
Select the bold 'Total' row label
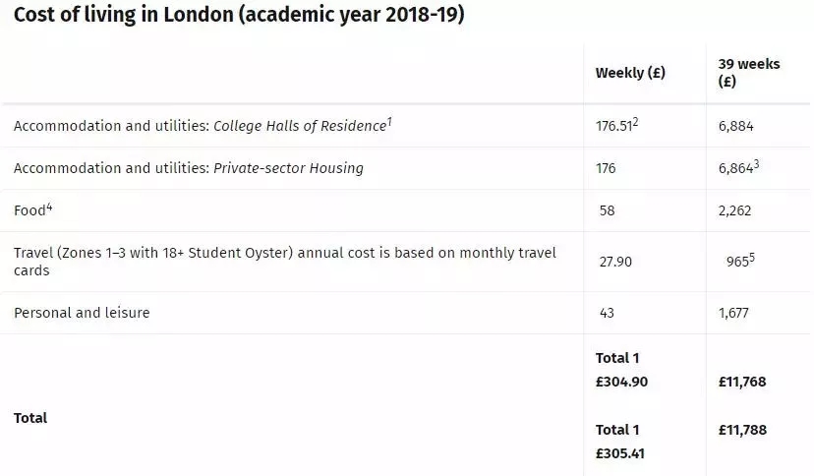point(30,418)
